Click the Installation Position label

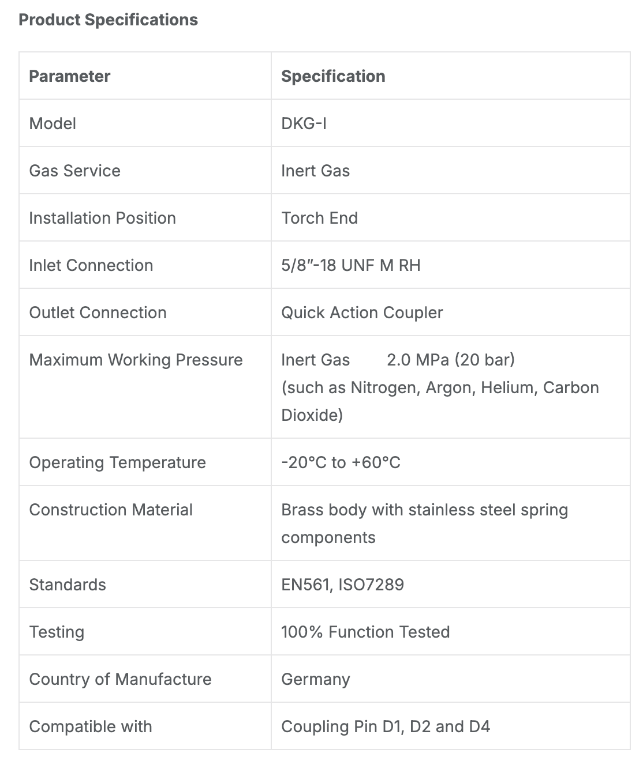[x=102, y=218]
